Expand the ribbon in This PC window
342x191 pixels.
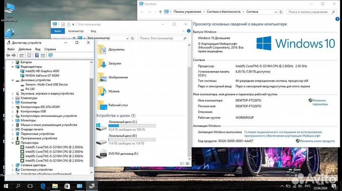click(183, 31)
